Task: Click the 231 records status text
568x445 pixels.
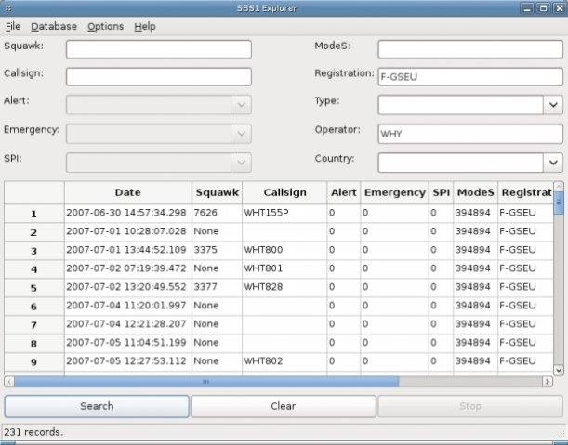Action: point(33,432)
